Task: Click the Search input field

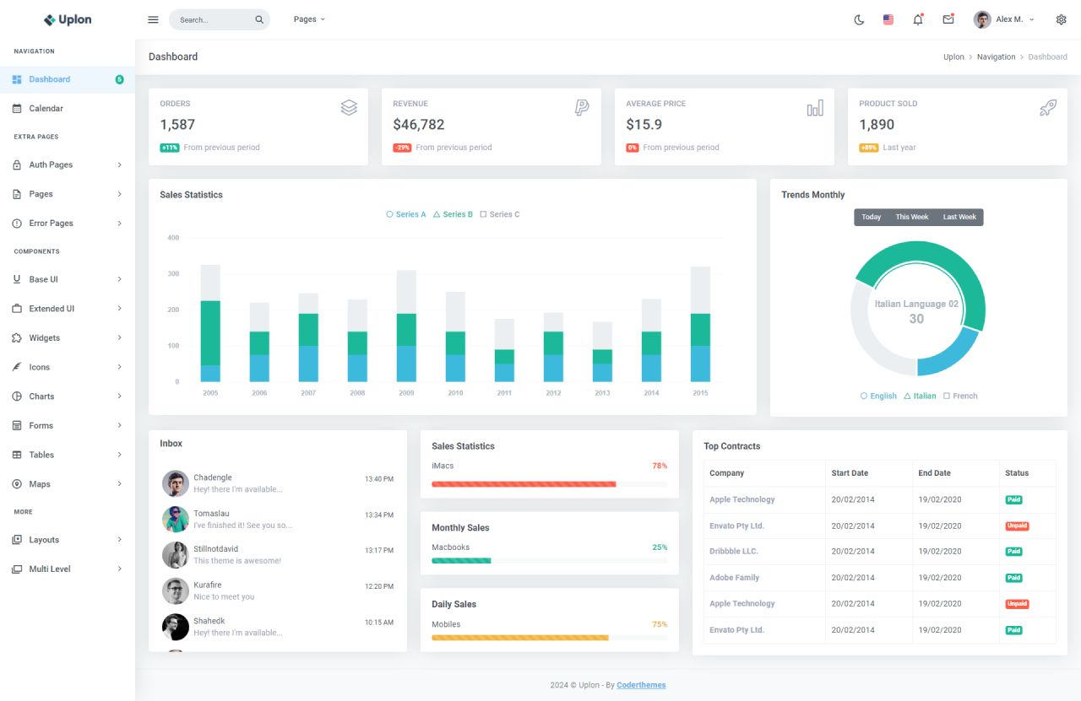Action: click(x=220, y=19)
